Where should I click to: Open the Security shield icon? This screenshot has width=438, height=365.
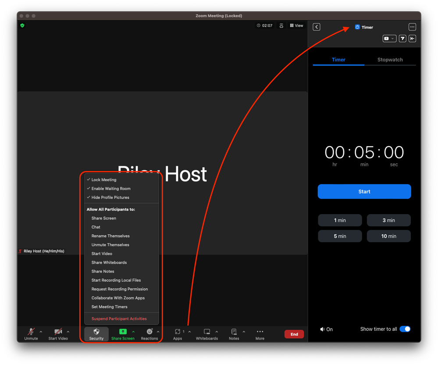pyautogui.click(x=96, y=332)
